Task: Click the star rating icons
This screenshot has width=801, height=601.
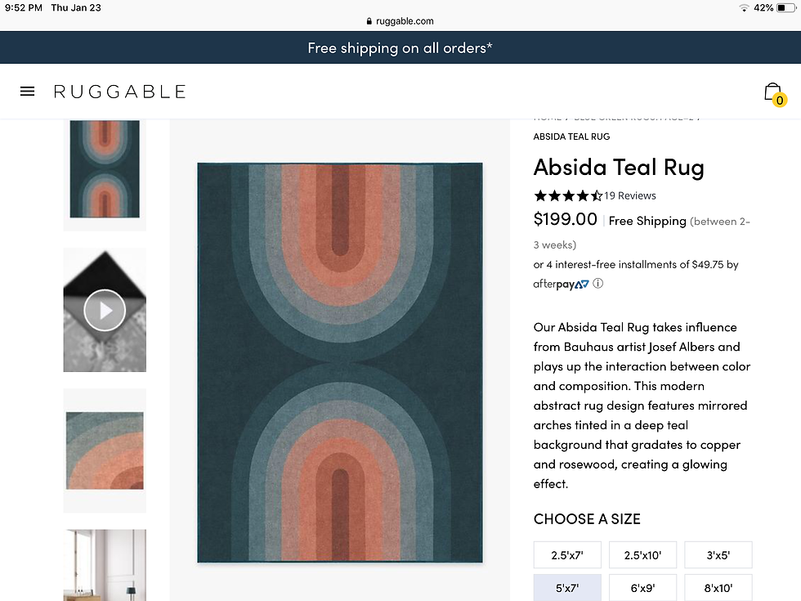Action: (567, 195)
